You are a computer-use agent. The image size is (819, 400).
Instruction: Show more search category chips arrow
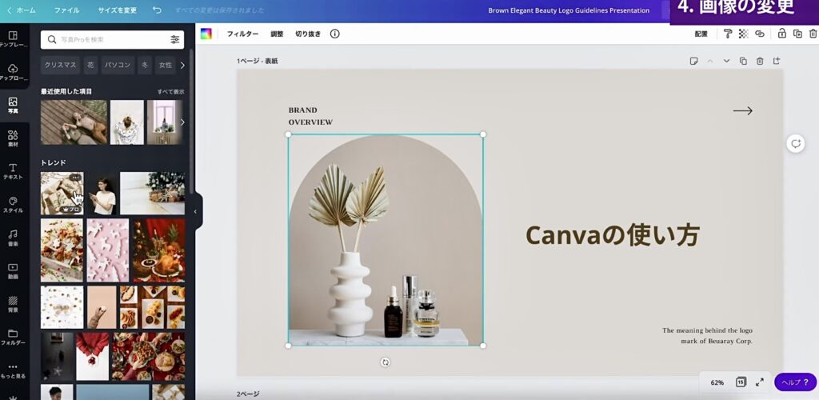[x=182, y=66]
